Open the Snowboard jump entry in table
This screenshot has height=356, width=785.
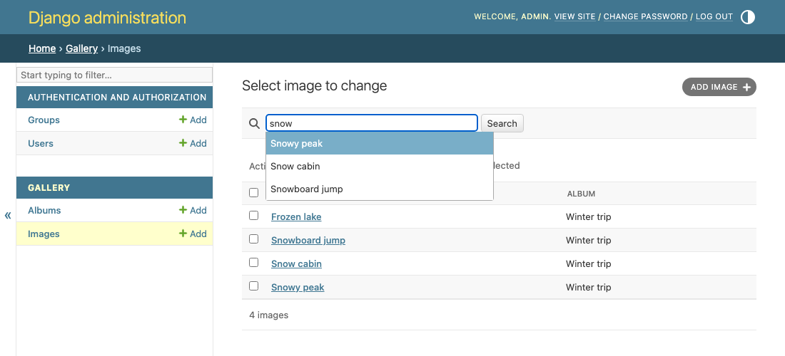308,240
